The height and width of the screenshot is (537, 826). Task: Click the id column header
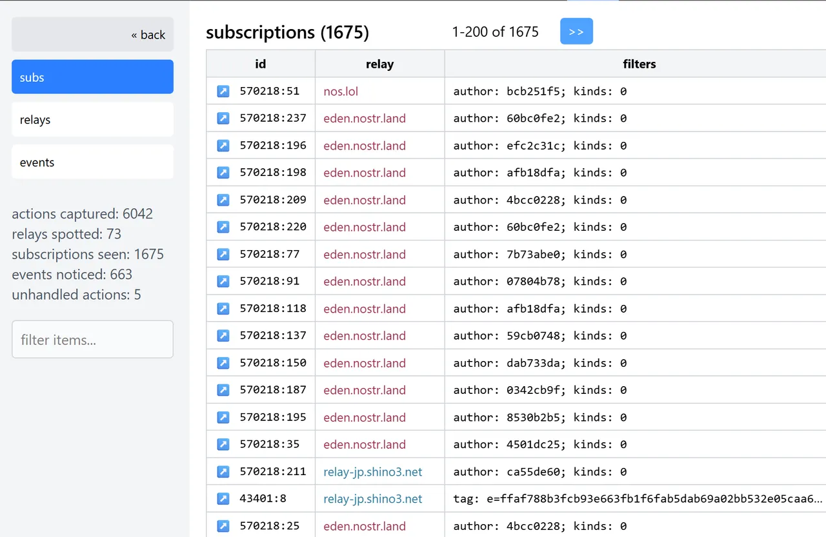260,64
